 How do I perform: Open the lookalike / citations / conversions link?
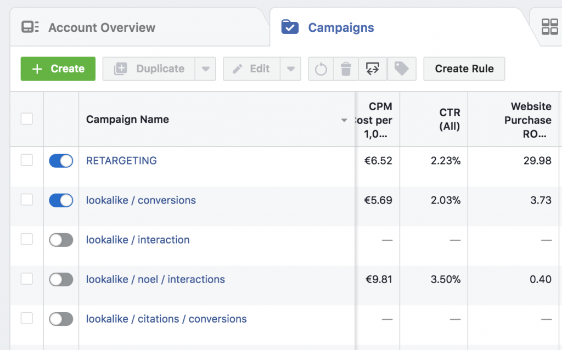pos(166,319)
